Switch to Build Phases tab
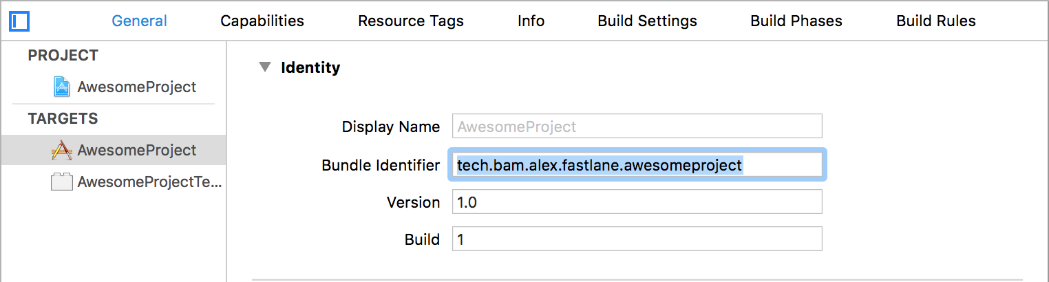 (796, 21)
